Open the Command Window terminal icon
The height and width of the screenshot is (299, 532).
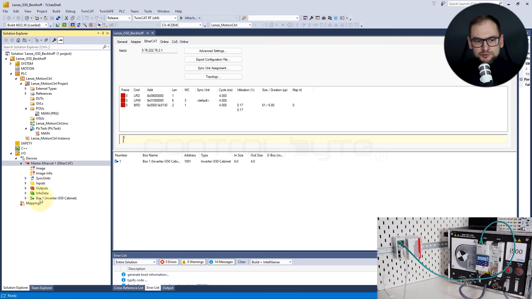click(342, 18)
